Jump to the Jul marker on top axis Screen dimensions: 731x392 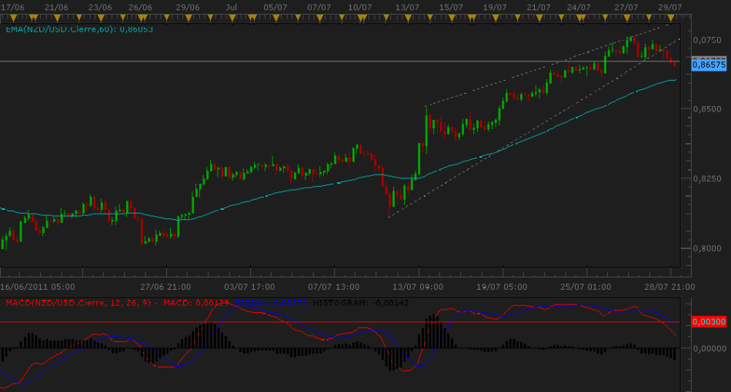coord(232,7)
